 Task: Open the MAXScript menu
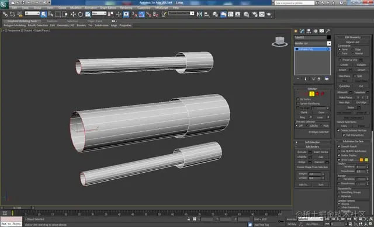161,8
